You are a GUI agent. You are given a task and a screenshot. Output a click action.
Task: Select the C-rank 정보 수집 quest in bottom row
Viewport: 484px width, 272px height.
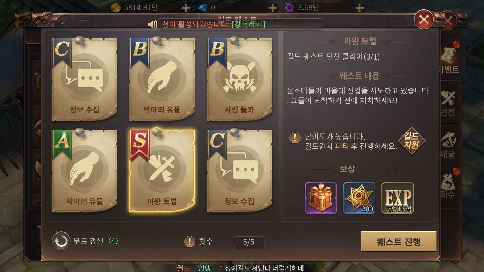click(239, 171)
